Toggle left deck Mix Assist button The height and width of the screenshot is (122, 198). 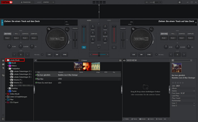pyautogui.click(x=42, y=55)
